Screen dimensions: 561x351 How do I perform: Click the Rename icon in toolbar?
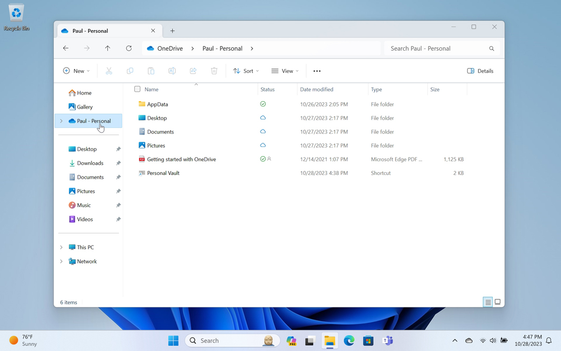(172, 71)
